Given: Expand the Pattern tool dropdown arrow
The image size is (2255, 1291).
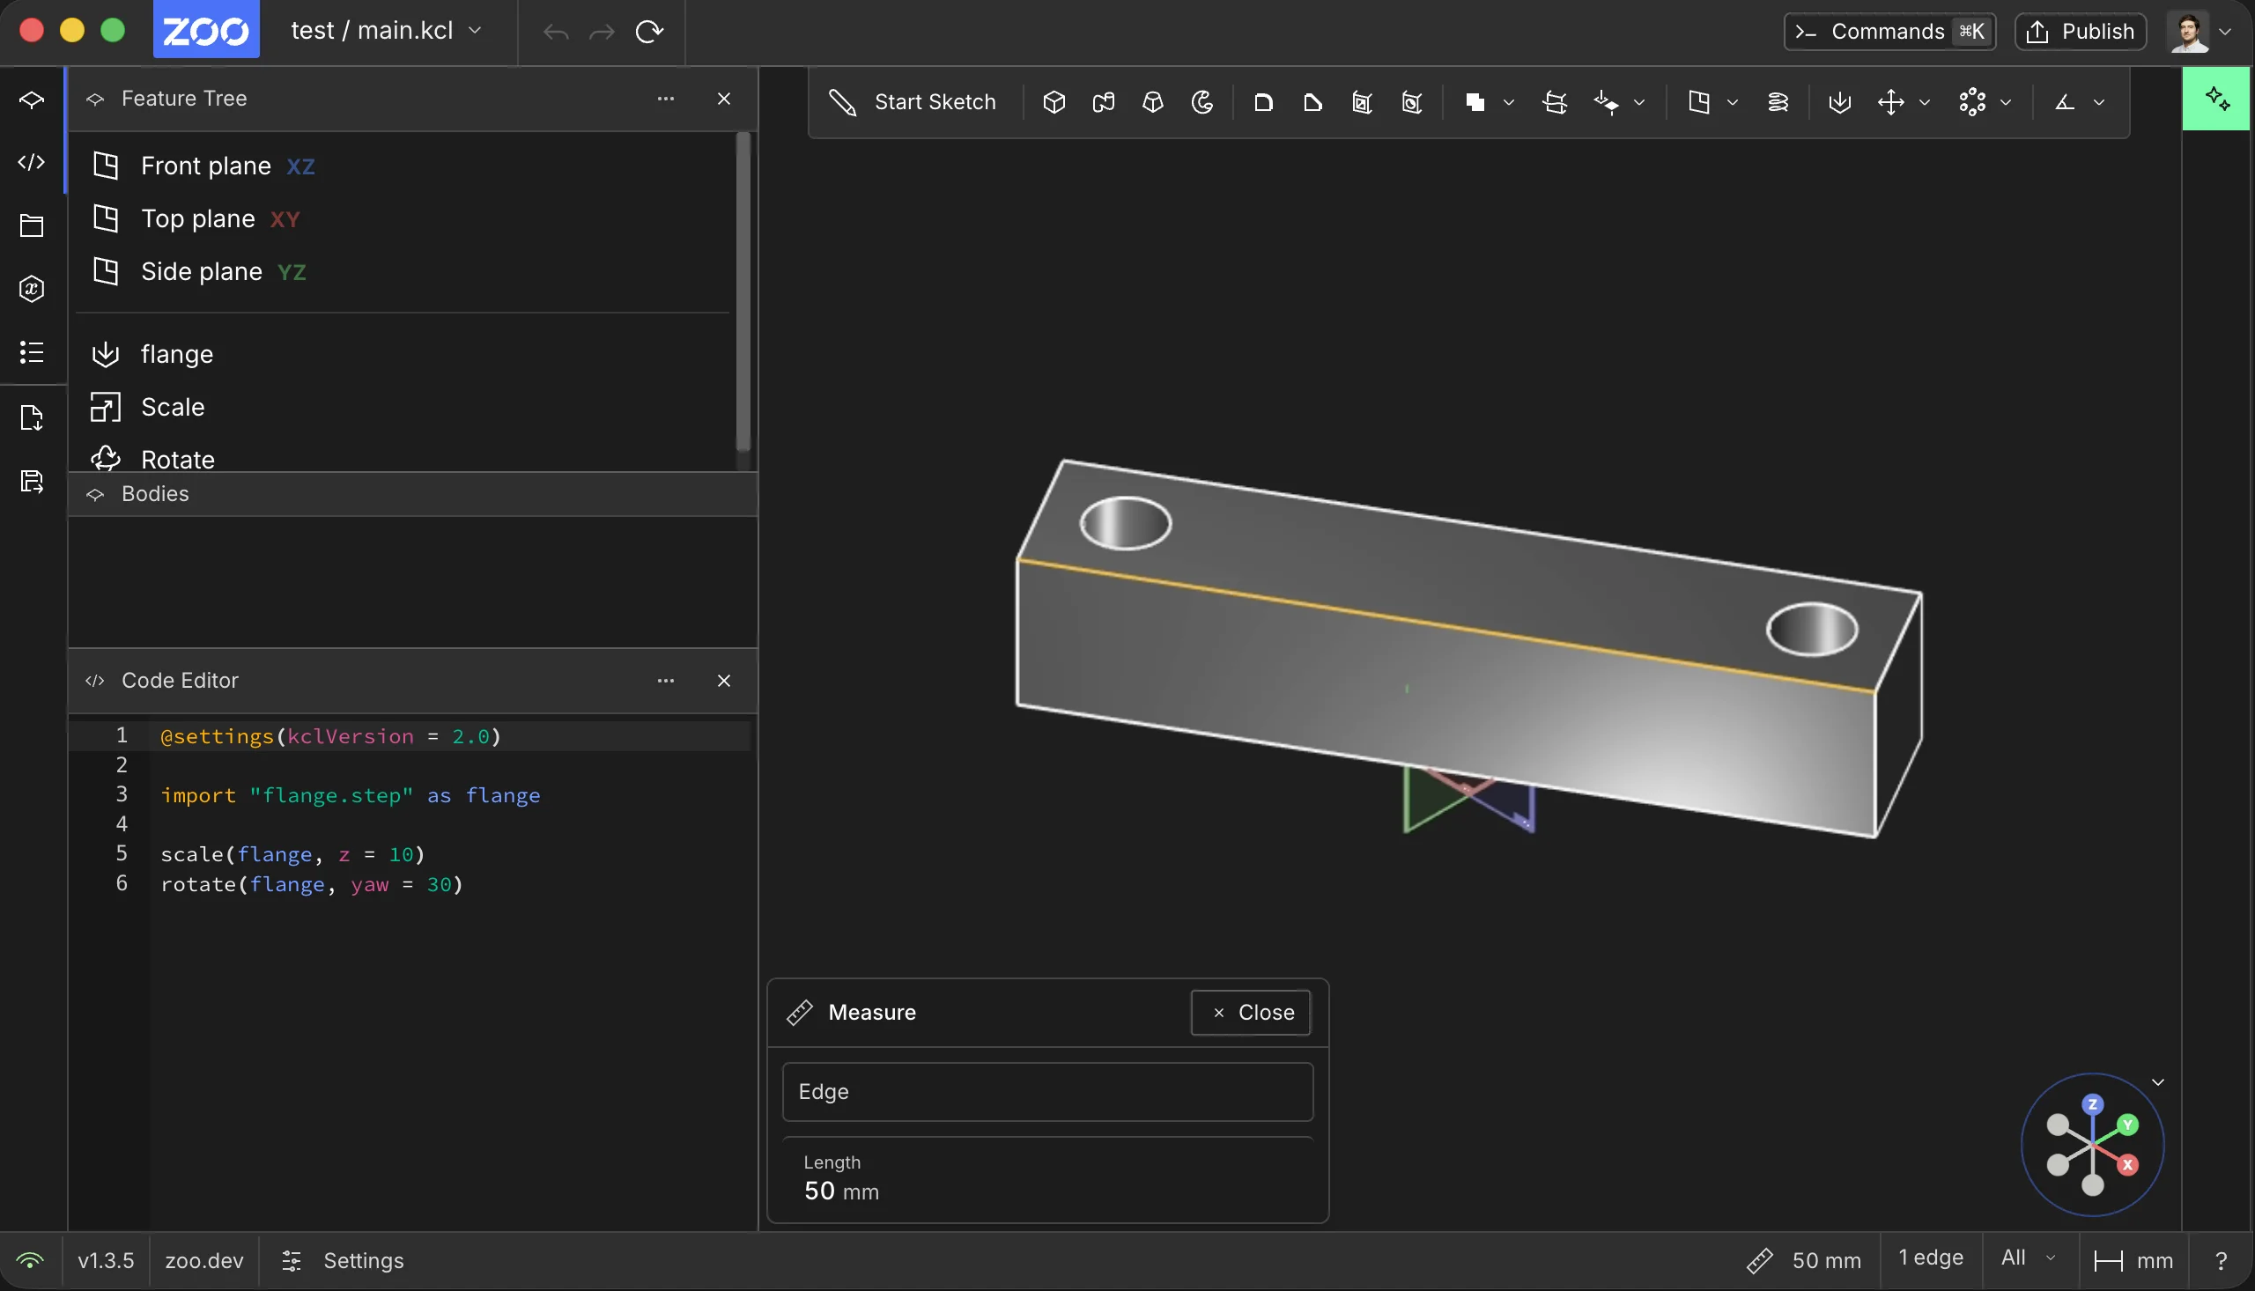Looking at the screenshot, I should pyautogui.click(x=2006, y=102).
